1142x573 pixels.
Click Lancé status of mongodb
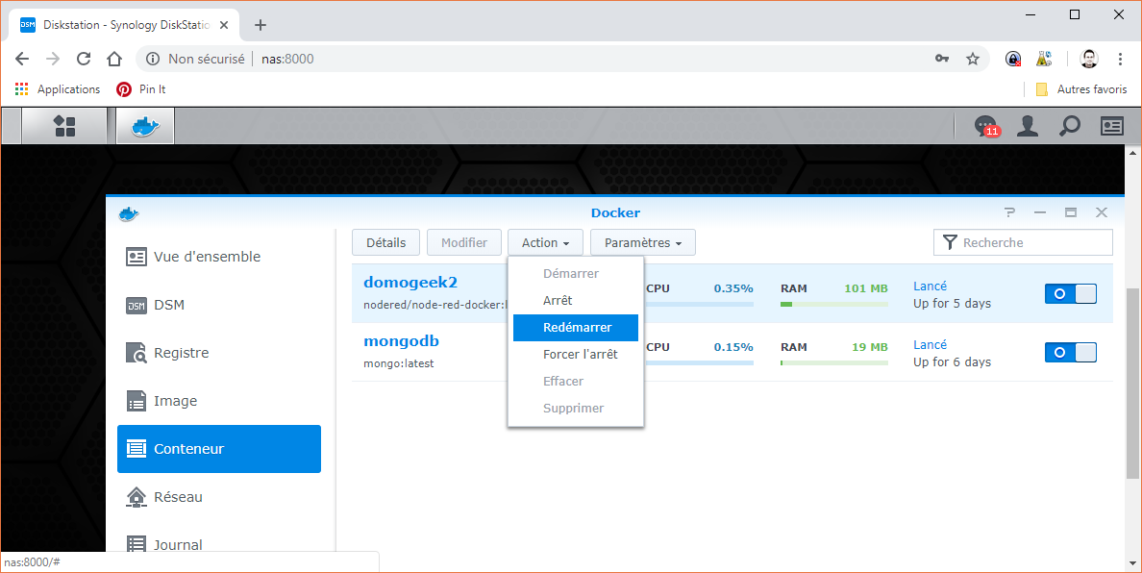931,344
